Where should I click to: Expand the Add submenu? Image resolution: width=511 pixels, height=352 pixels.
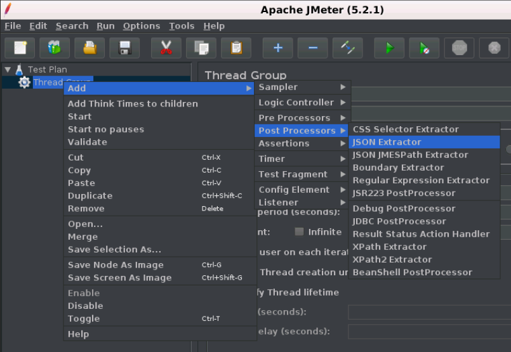tap(159, 88)
